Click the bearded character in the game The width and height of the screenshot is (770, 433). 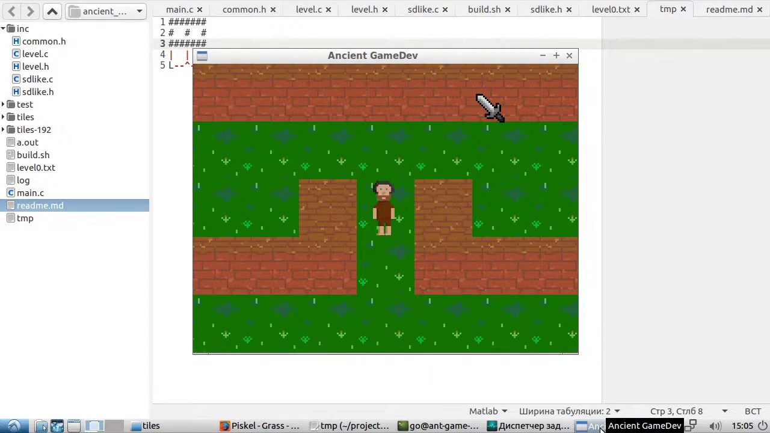coord(384,208)
